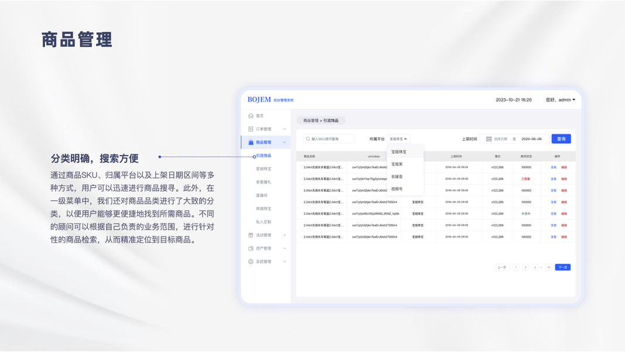Open the 营销珠宝 submenu item

pyautogui.click(x=264, y=169)
